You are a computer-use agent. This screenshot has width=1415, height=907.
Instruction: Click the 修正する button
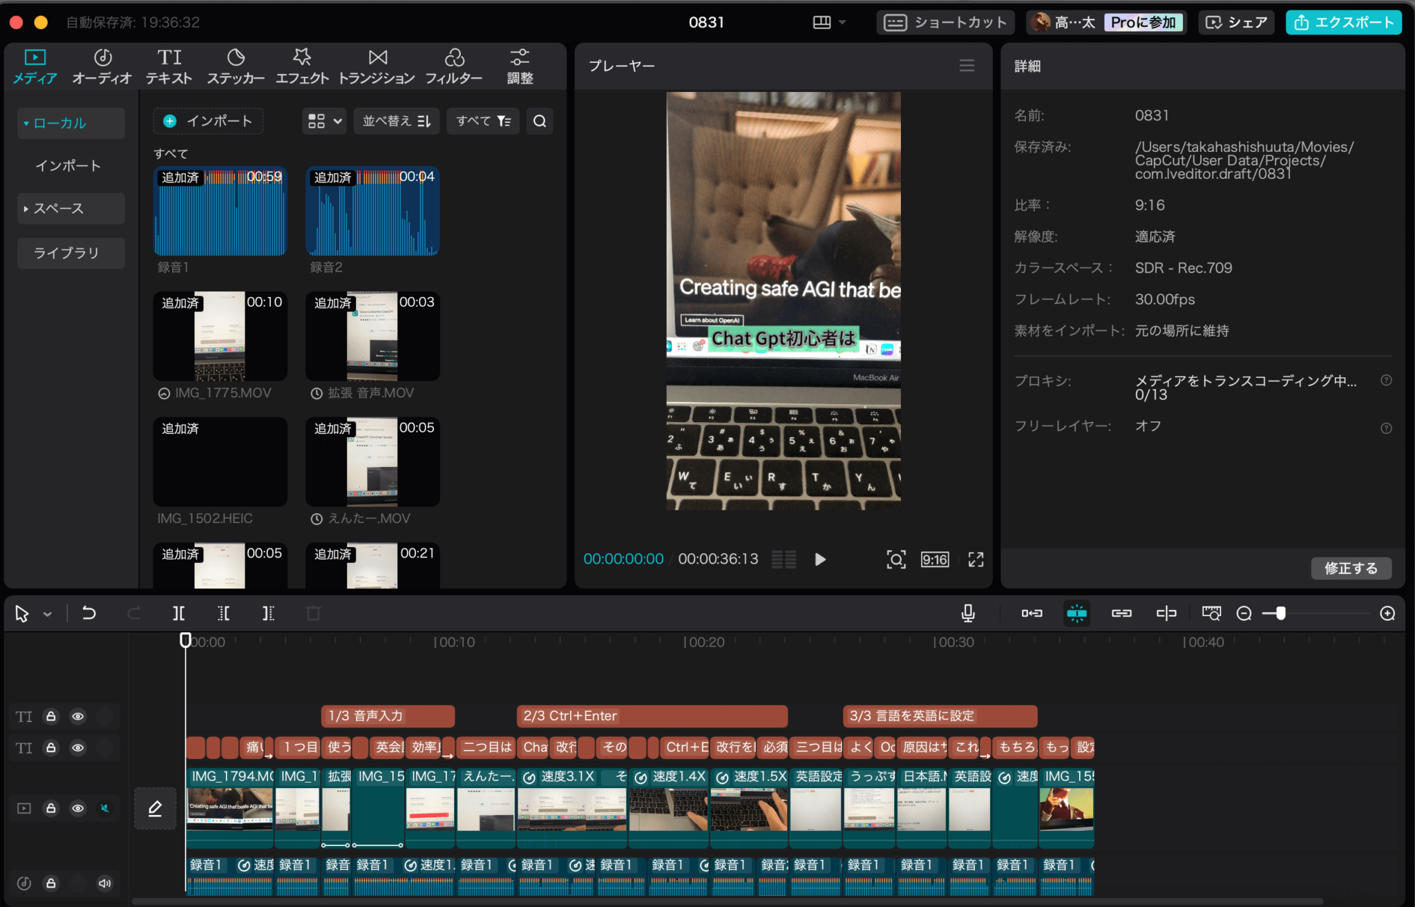pos(1351,569)
